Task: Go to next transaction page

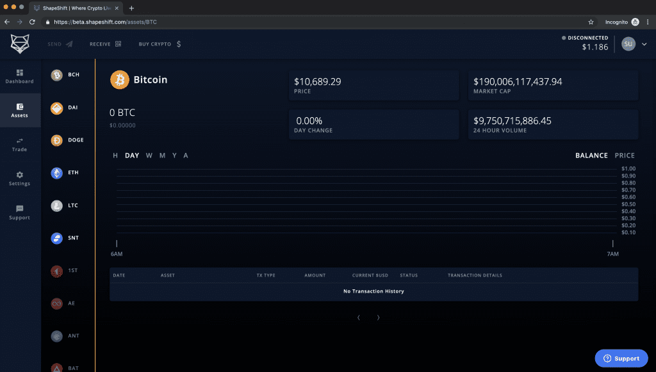Action: [x=378, y=318]
